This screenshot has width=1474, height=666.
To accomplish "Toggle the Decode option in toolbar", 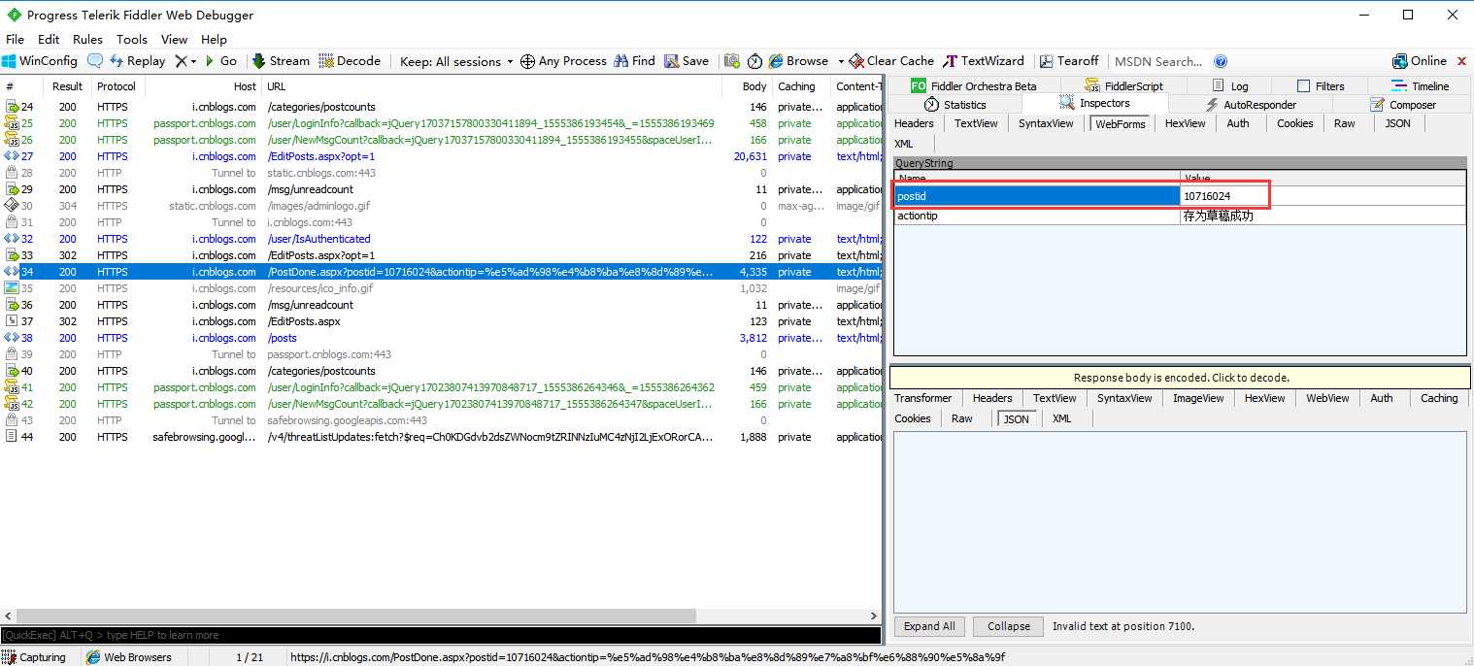I will [x=350, y=61].
